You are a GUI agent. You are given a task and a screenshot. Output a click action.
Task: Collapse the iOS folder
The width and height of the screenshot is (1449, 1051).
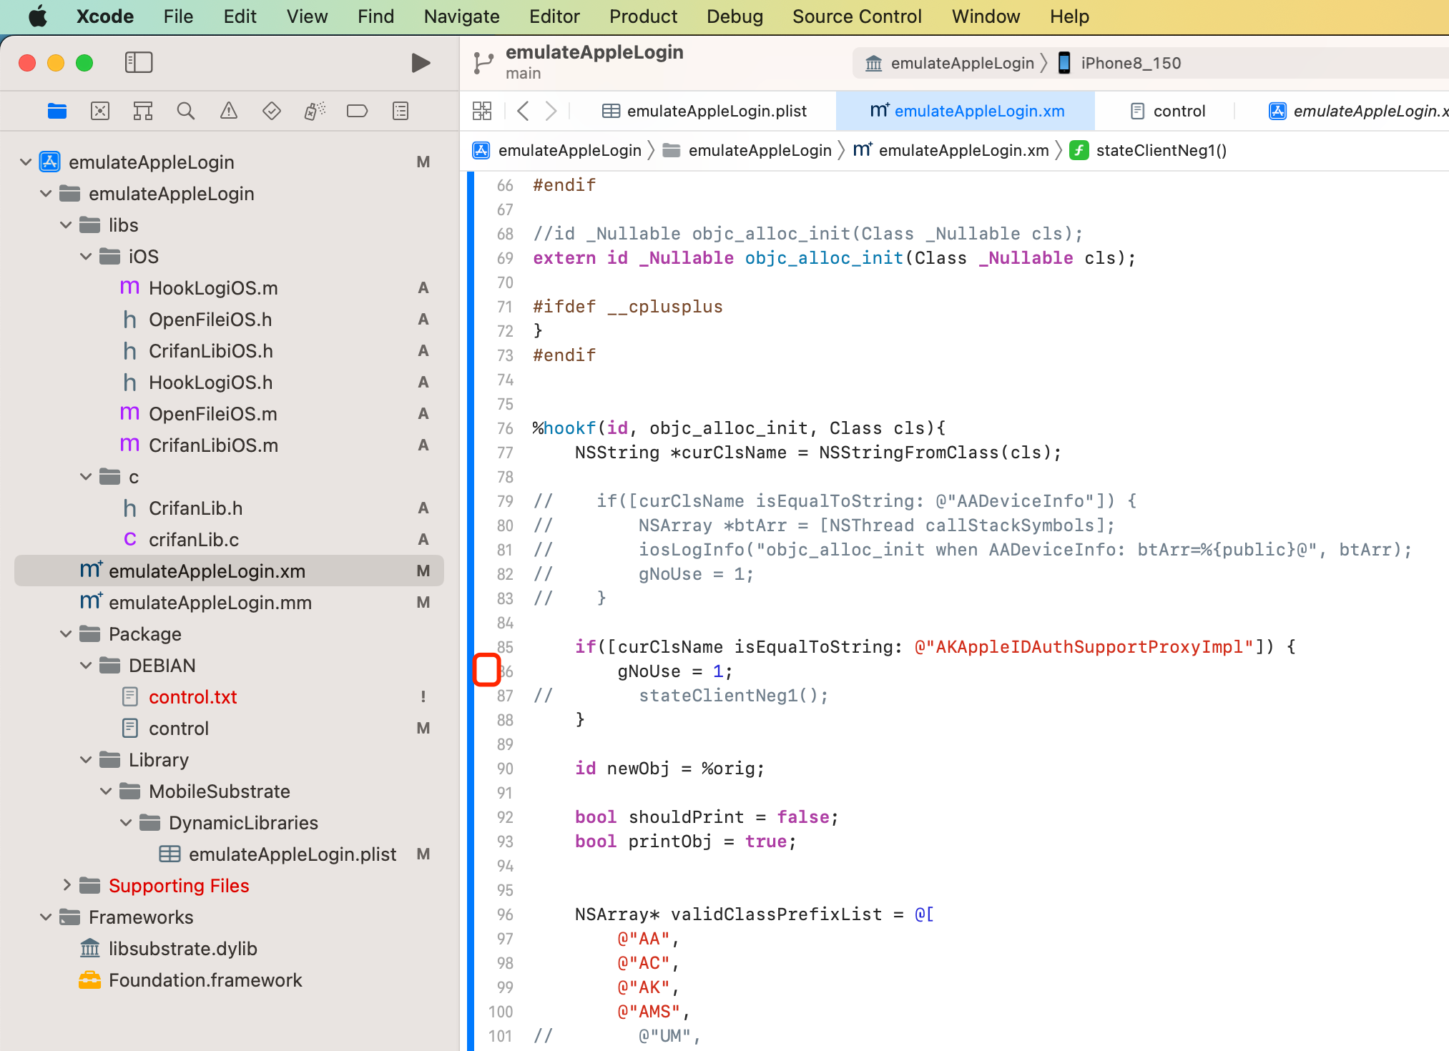[x=86, y=257]
